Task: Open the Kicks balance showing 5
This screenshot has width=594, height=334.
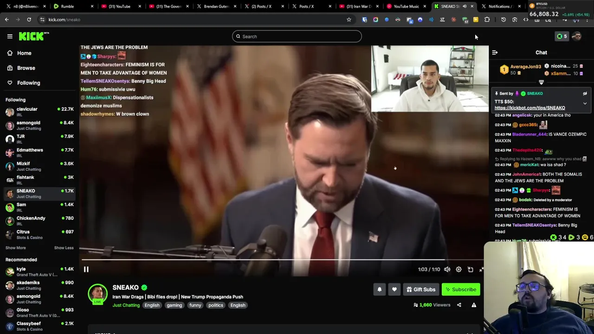Action: (x=562, y=36)
